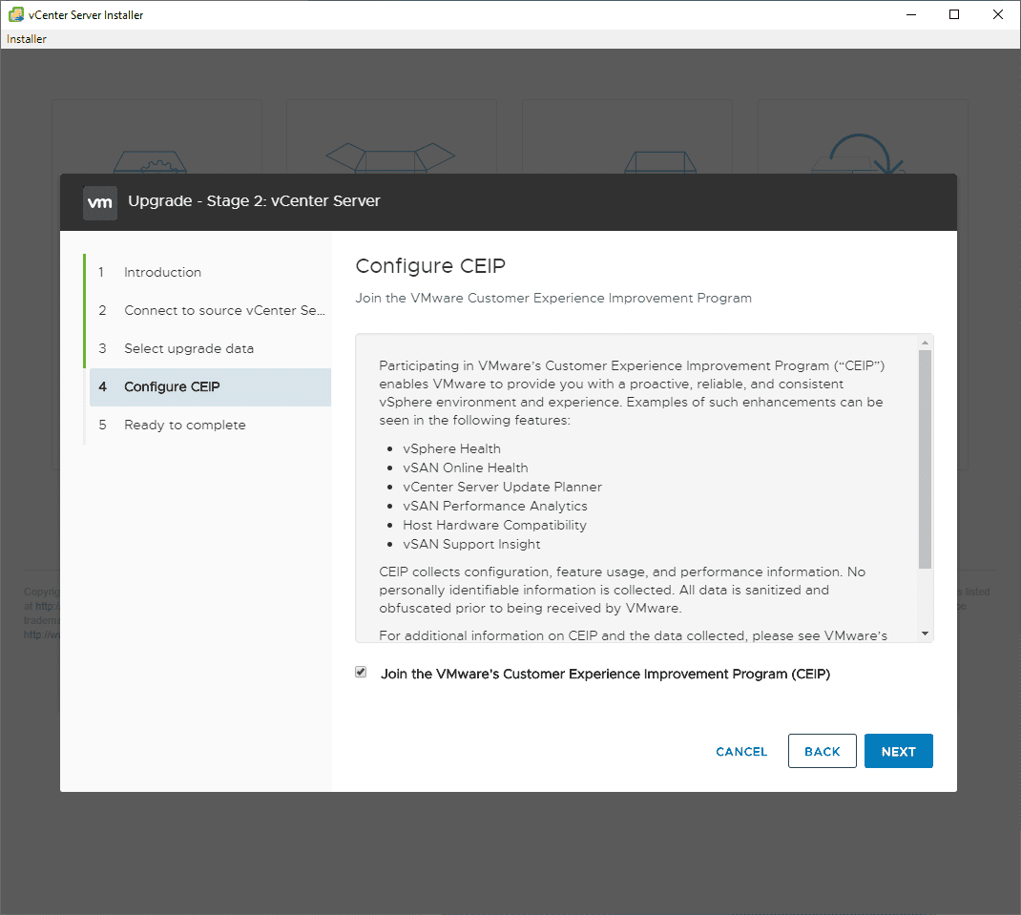Open the Installer menu
This screenshot has width=1021, height=915.
coord(27,39)
